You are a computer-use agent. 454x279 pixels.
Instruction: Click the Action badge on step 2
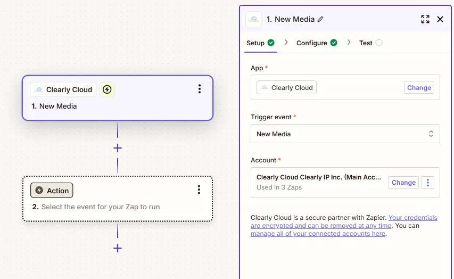52,190
